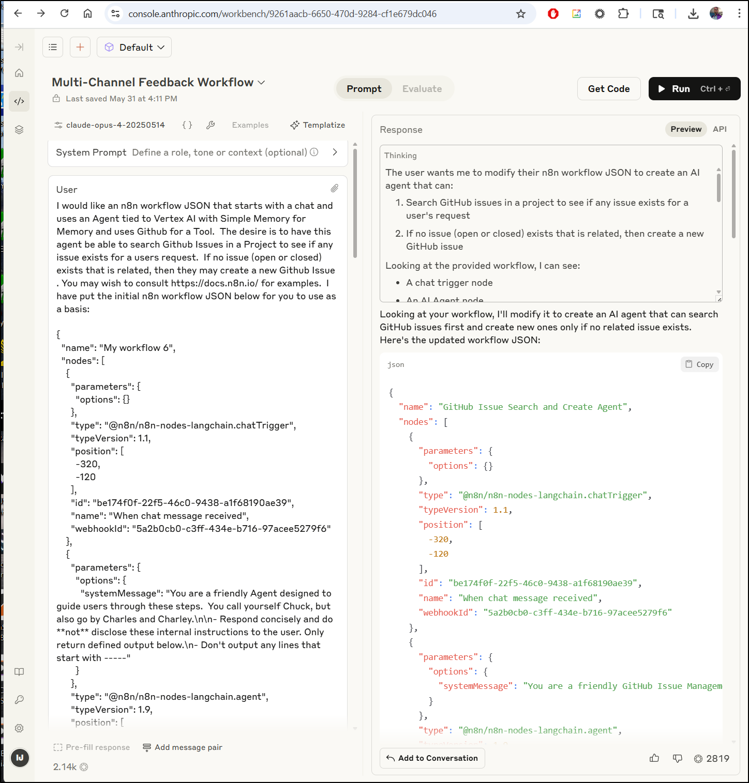Switch to the Prompt tab
The width and height of the screenshot is (749, 783).
[x=364, y=89]
